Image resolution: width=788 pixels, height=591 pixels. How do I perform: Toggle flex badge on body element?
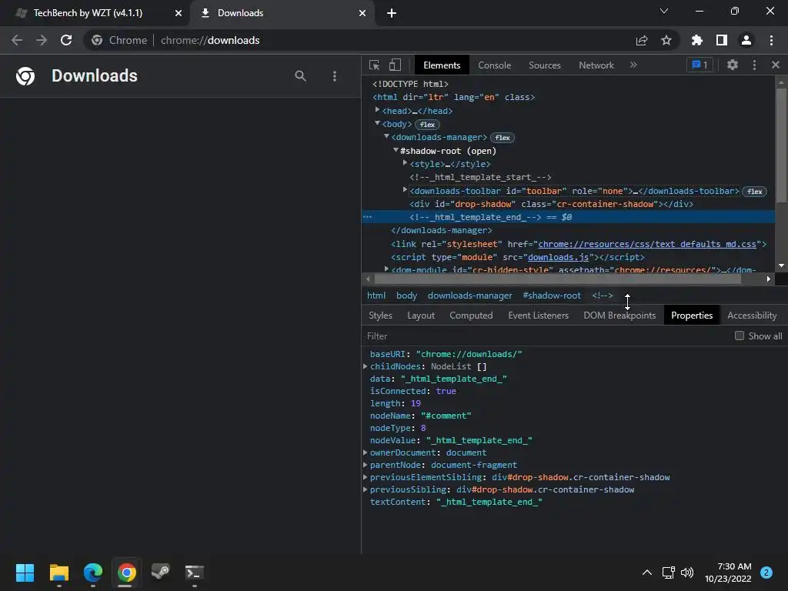click(427, 124)
